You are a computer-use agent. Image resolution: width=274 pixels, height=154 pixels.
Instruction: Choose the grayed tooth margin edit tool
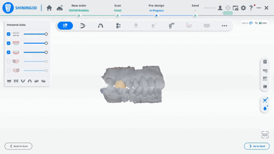[x=153, y=26]
